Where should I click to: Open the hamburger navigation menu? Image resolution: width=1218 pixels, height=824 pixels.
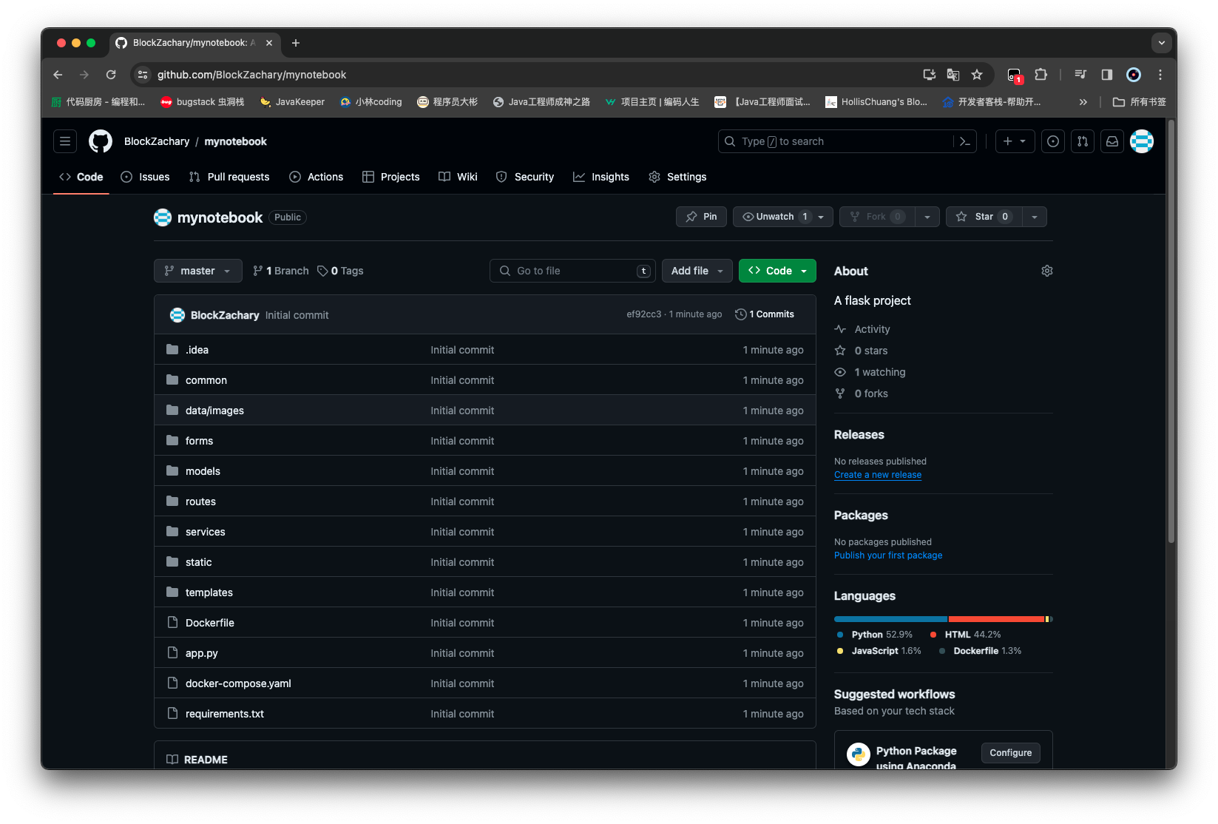tap(65, 141)
